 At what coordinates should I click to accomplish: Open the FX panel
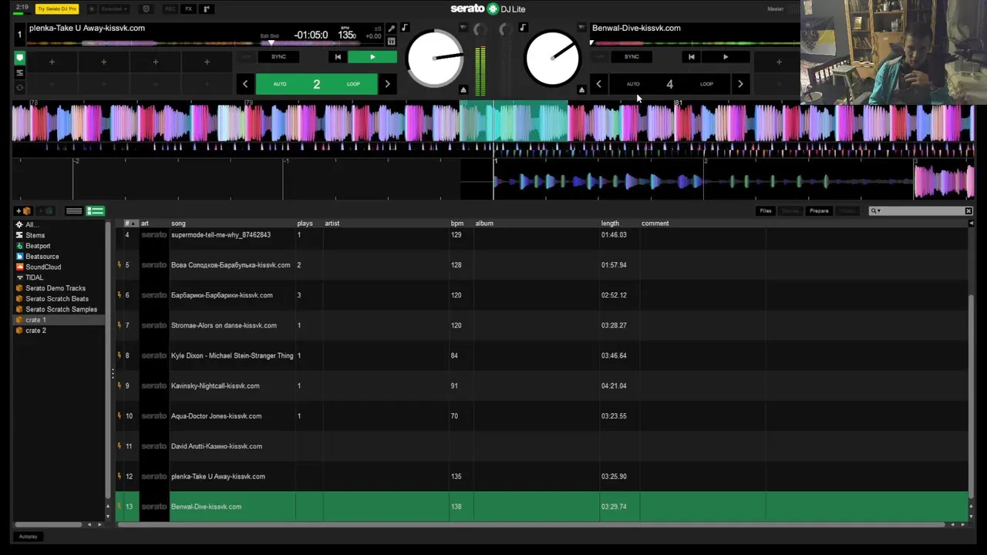tap(188, 8)
